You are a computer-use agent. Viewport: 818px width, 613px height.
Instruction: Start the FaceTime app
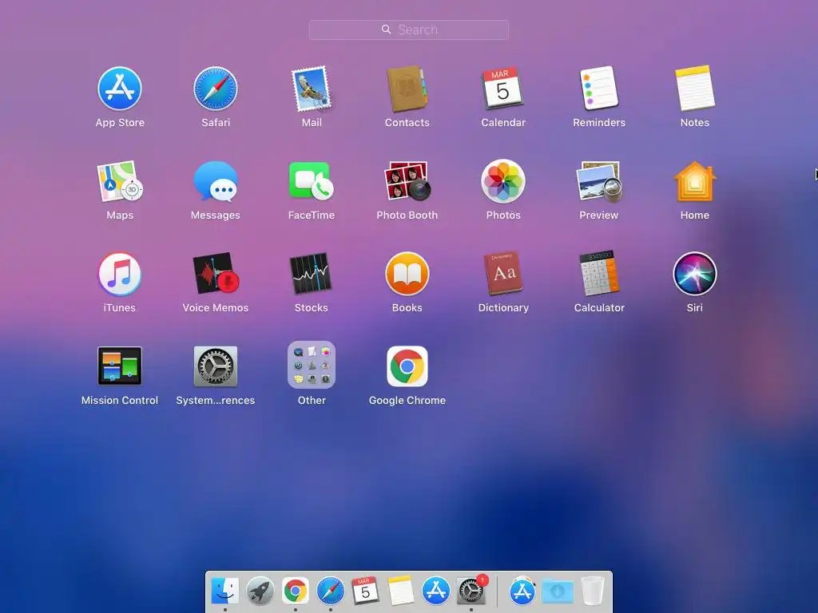[x=312, y=181]
